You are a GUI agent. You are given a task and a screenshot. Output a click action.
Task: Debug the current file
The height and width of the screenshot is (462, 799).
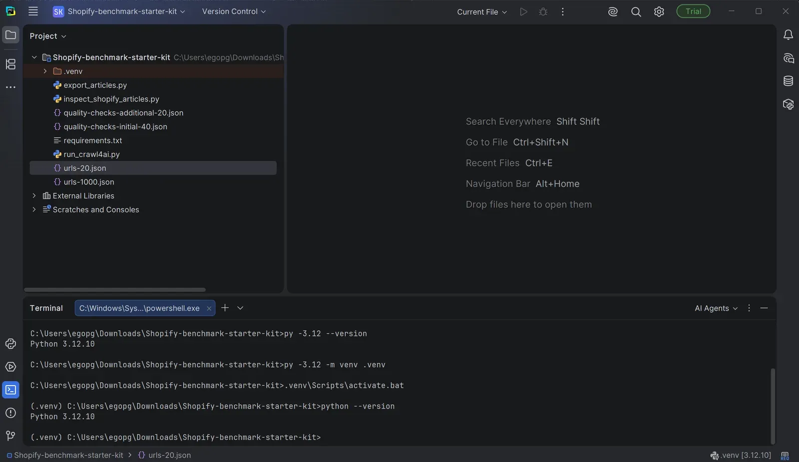coord(543,11)
